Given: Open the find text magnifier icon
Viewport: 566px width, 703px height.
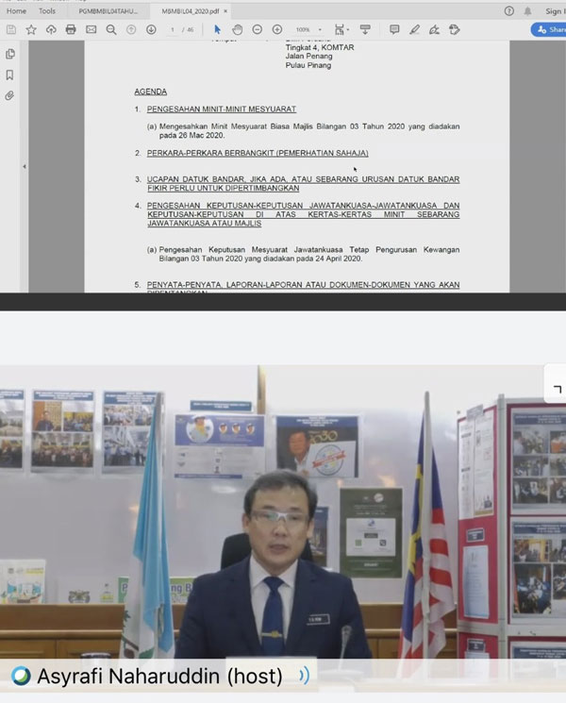Looking at the screenshot, I should click(111, 29).
